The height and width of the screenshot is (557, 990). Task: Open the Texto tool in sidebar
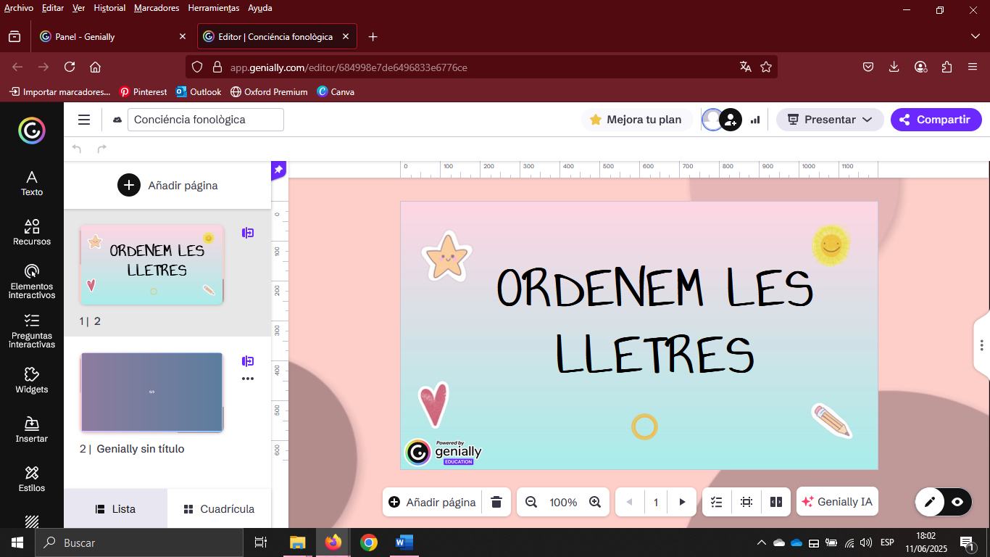tap(31, 183)
